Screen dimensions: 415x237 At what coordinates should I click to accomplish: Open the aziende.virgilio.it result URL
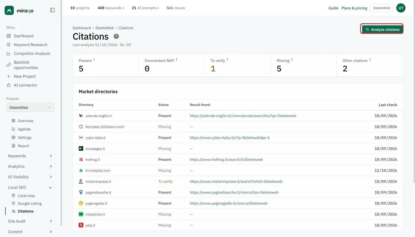243,116
